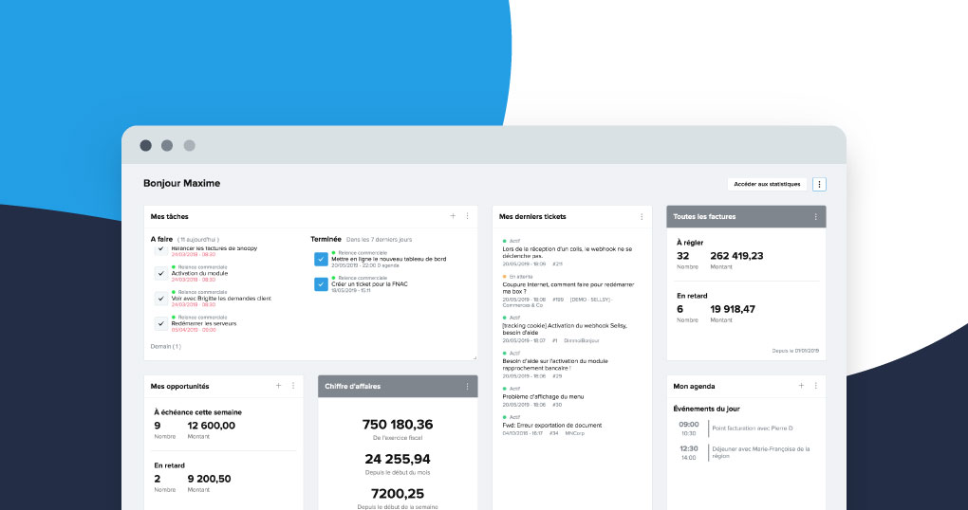
Task: Click the Accéder aux statistiques button
Action: click(767, 184)
